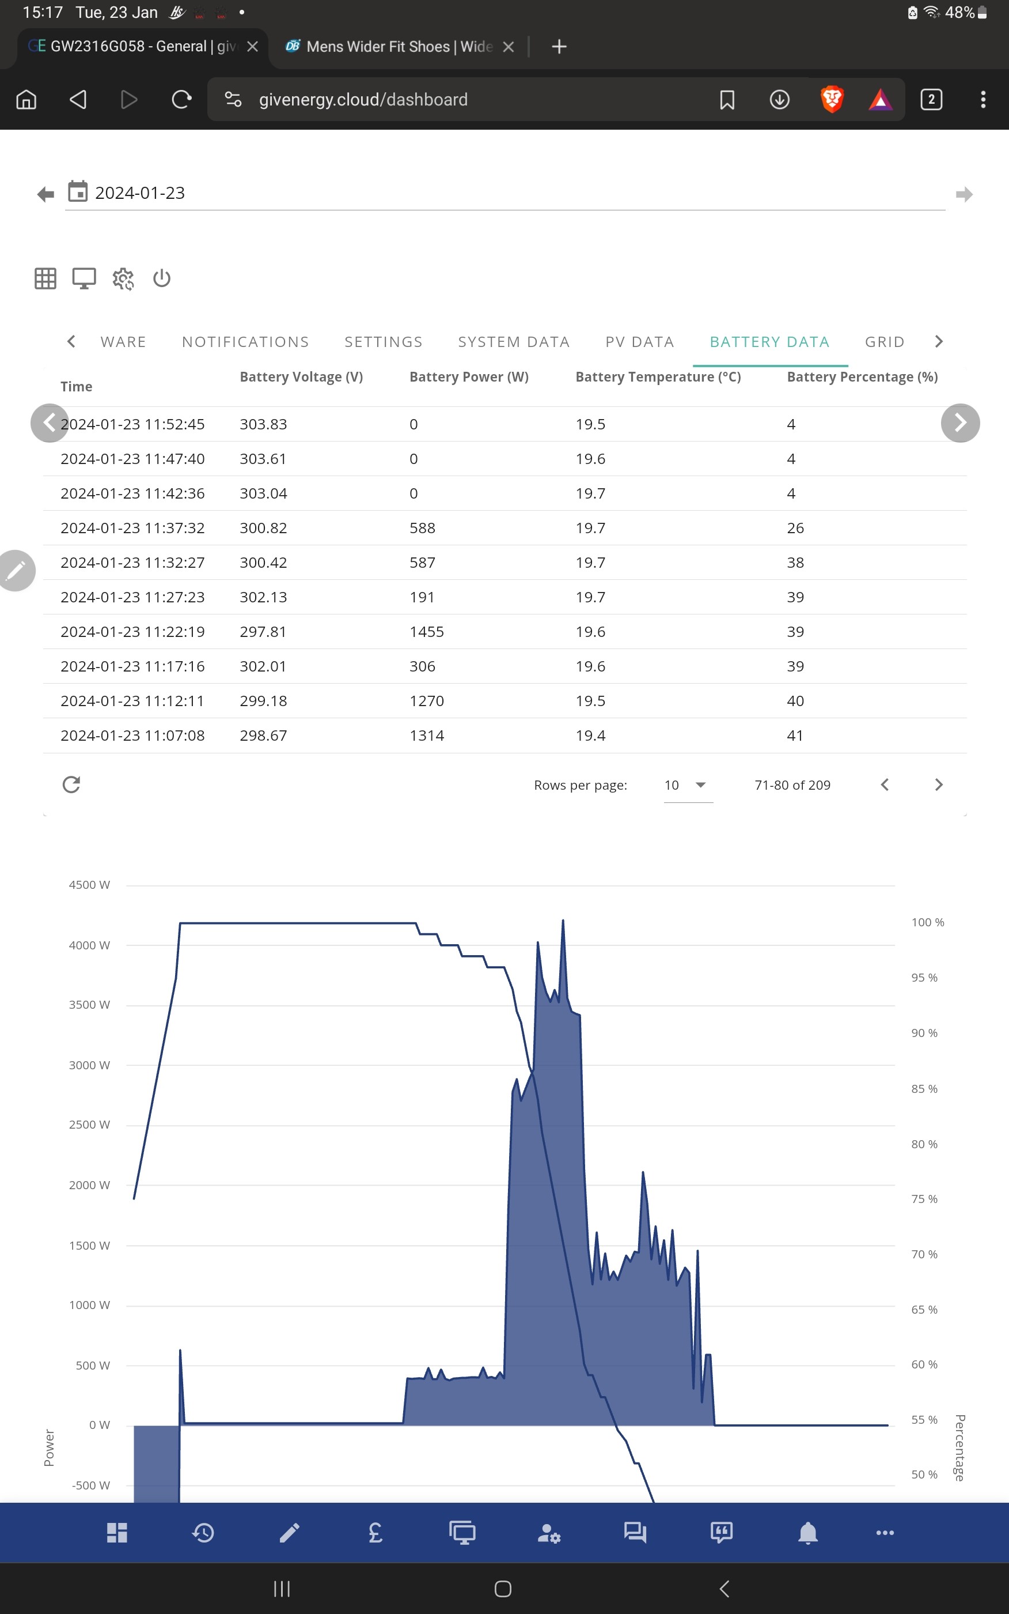Image resolution: width=1009 pixels, height=1614 pixels.
Task: Go to previous day arrow
Action: coord(45,194)
